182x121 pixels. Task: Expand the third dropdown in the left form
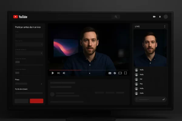[x=29, y=53]
